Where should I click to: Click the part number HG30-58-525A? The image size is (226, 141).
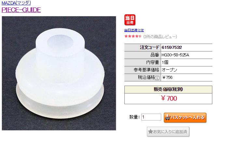175,55
